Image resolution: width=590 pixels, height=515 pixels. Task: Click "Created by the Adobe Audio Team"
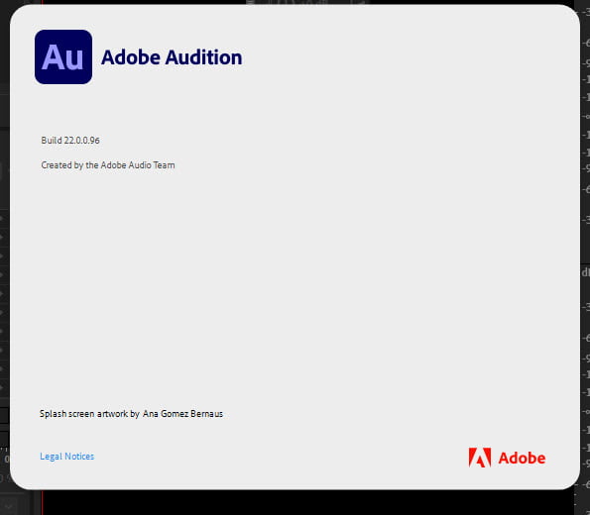(108, 165)
